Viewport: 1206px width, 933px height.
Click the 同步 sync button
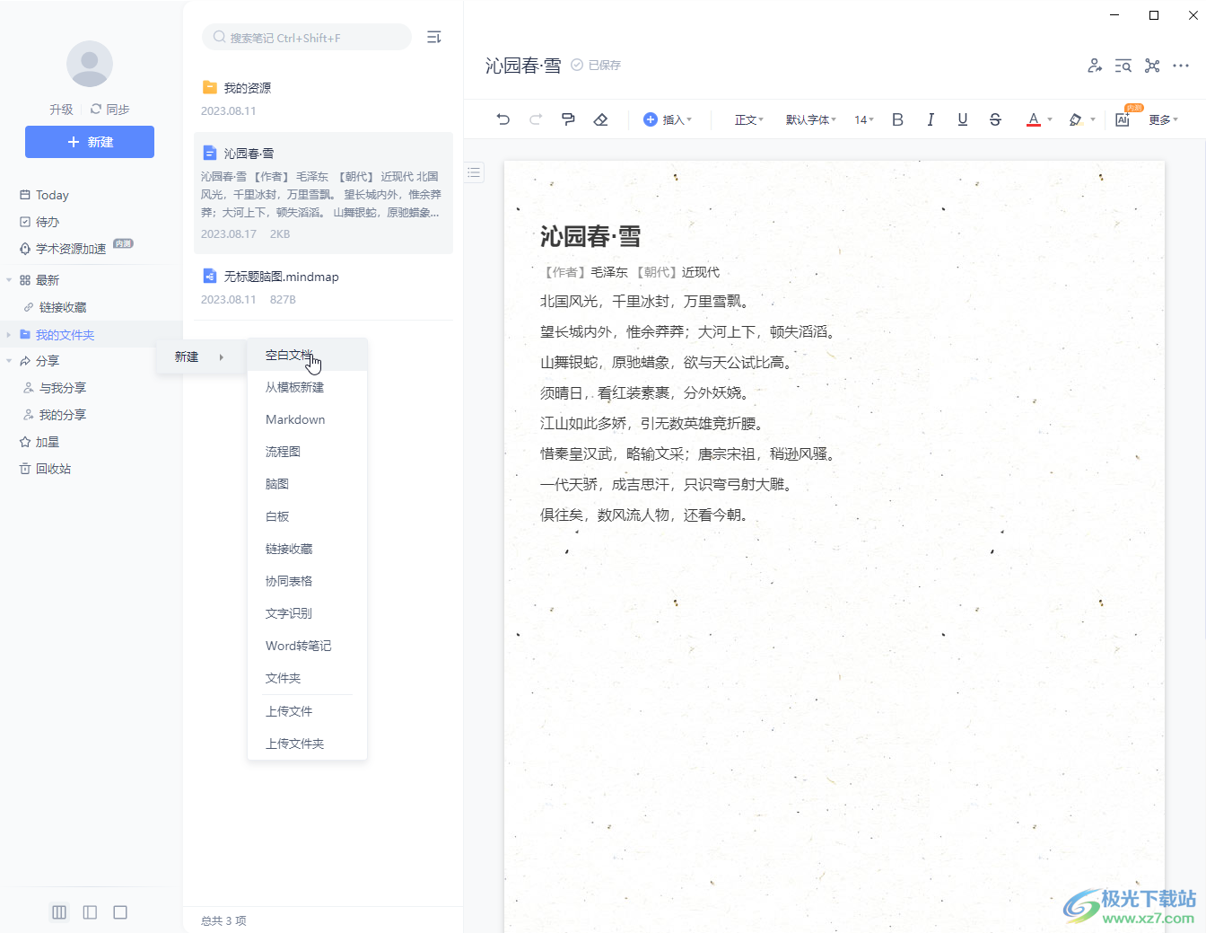pos(109,110)
